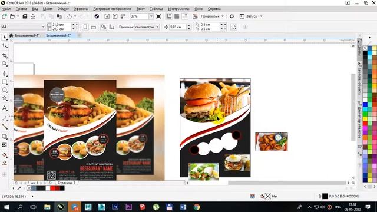Toggle apply layout to all pages
The image size is (377, 212).
pyautogui.click(x=104, y=27)
